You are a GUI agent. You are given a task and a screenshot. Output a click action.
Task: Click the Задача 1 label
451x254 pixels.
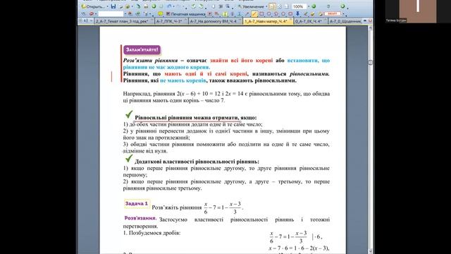point(137,204)
